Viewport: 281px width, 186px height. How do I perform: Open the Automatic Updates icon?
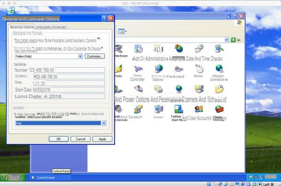point(179,48)
